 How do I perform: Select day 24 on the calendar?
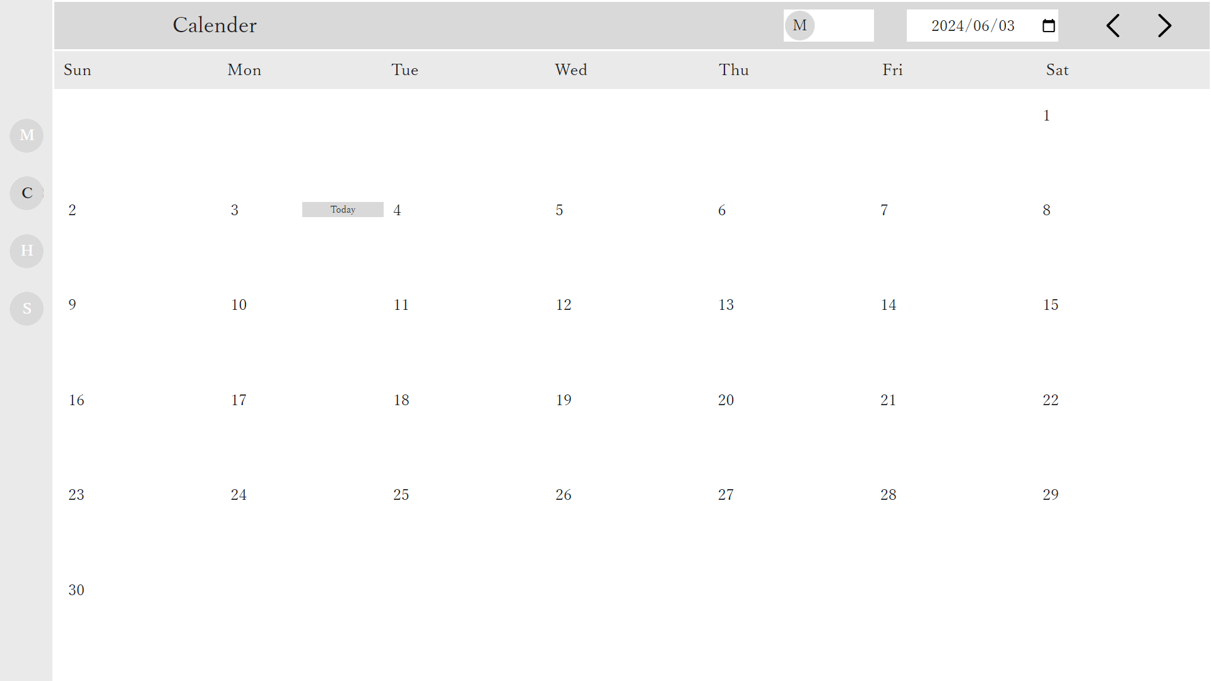click(239, 495)
